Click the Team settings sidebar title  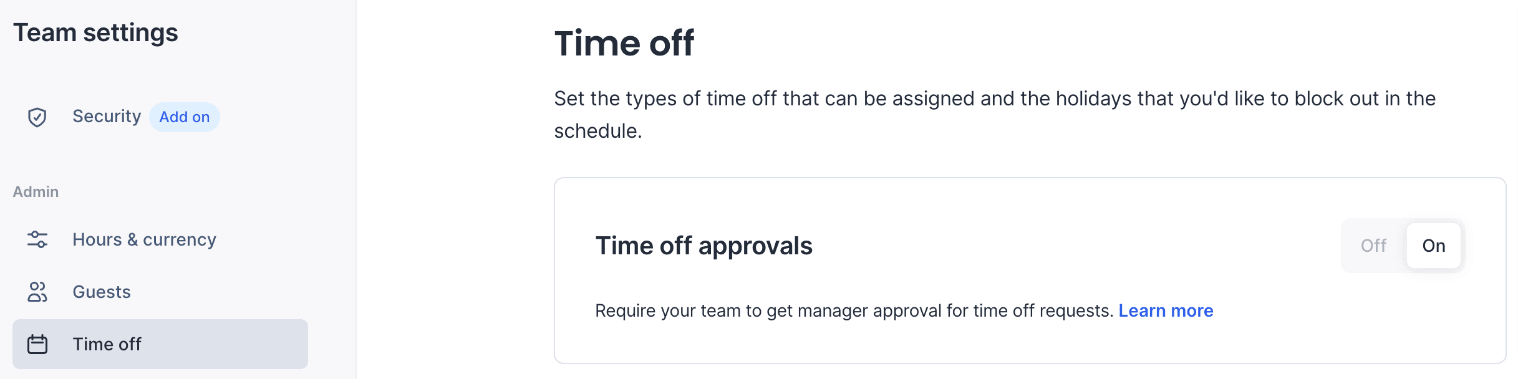(95, 33)
